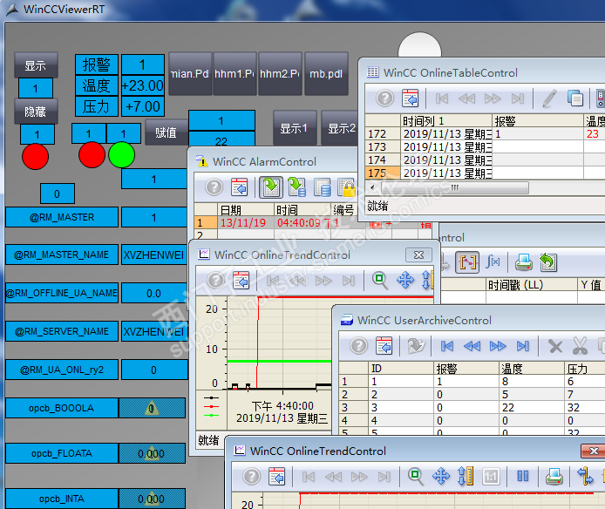Click help icon in small OnlineTrendControl window
Image resolution: width=605 pixels, height=509 pixels.
215,281
